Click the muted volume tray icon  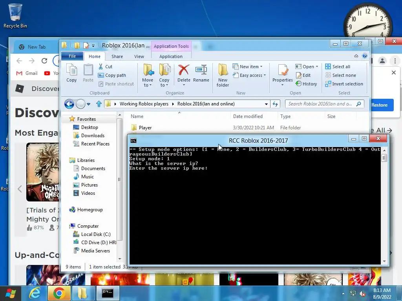[x=362, y=294]
